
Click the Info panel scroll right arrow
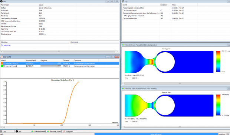click(118, 51)
